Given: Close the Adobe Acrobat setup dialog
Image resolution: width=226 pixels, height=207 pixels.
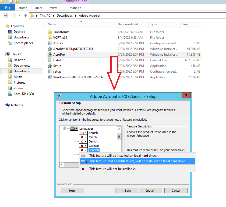Looking at the screenshot, I should pos(186,95).
